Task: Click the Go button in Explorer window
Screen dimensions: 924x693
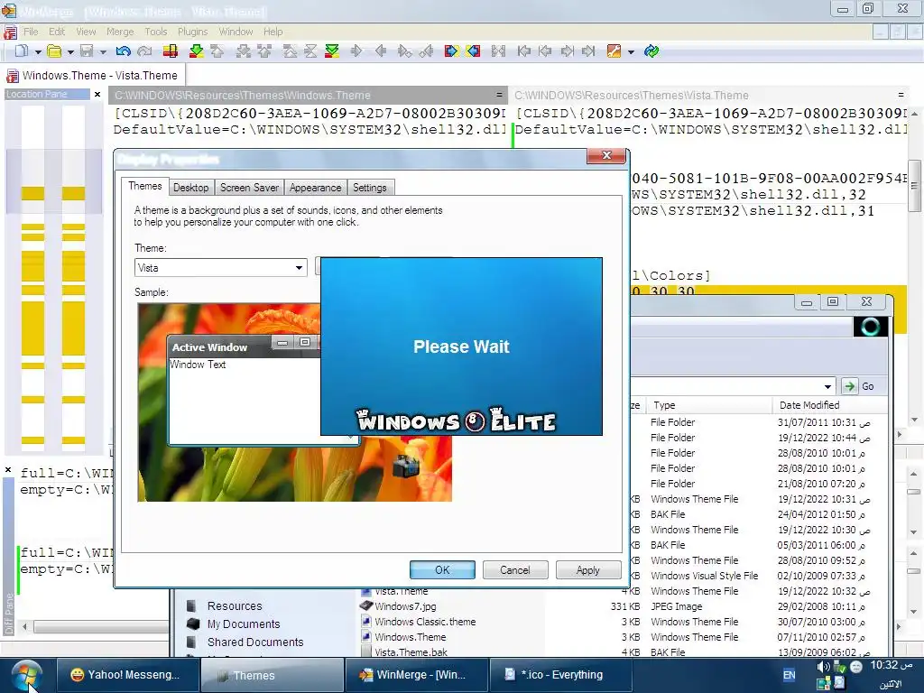Action: point(859,386)
